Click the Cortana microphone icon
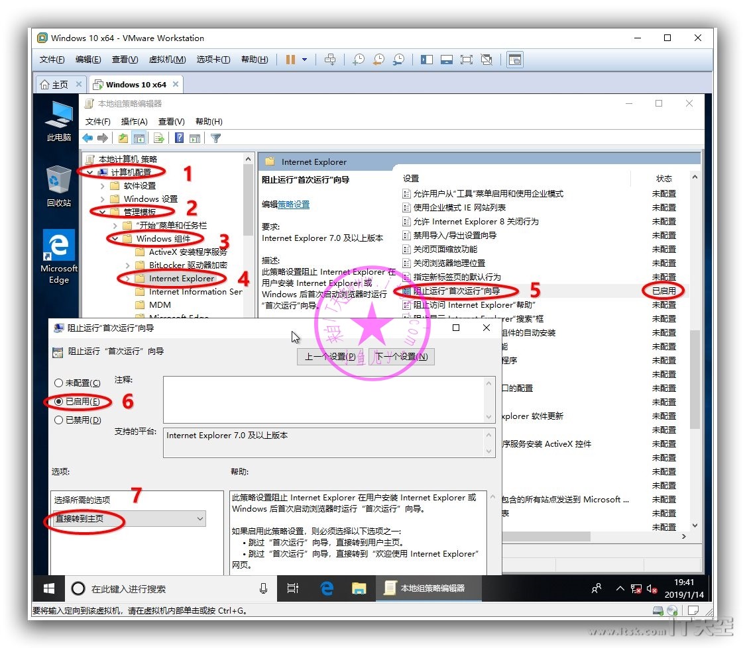The width and height of the screenshot is (745, 648). [263, 588]
